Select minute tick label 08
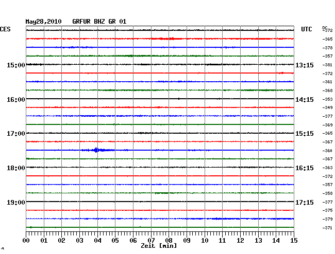 [169, 241]
